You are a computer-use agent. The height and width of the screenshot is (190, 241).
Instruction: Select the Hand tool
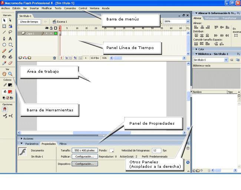coord(4,74)
